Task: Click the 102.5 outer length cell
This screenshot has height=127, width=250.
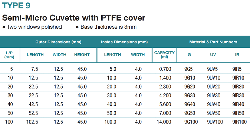Action: (x=32, y=122)
